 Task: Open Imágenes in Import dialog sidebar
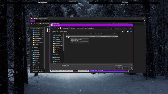click(x=57, y=44)
